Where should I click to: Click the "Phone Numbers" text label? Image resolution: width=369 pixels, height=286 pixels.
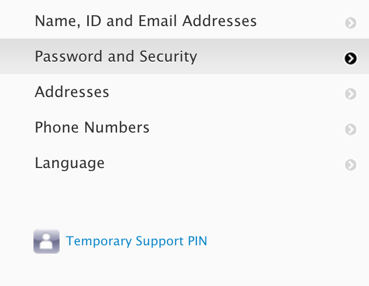coord(92,127)
